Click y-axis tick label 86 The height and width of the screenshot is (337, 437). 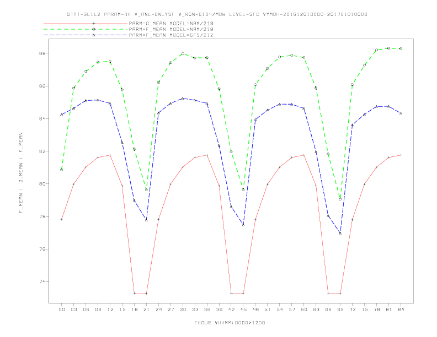[42, 86]
